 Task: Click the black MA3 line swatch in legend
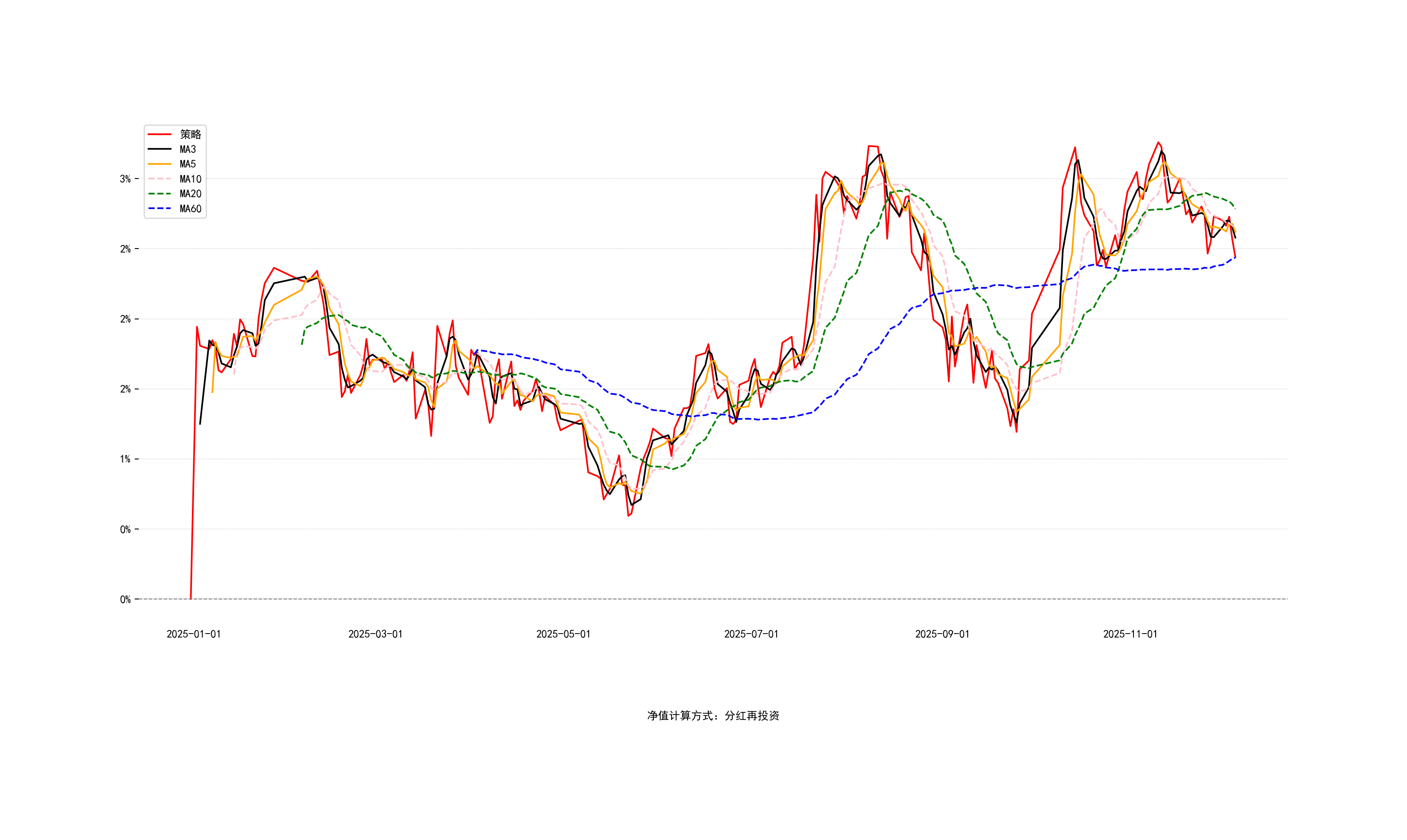tap(159, 149)
